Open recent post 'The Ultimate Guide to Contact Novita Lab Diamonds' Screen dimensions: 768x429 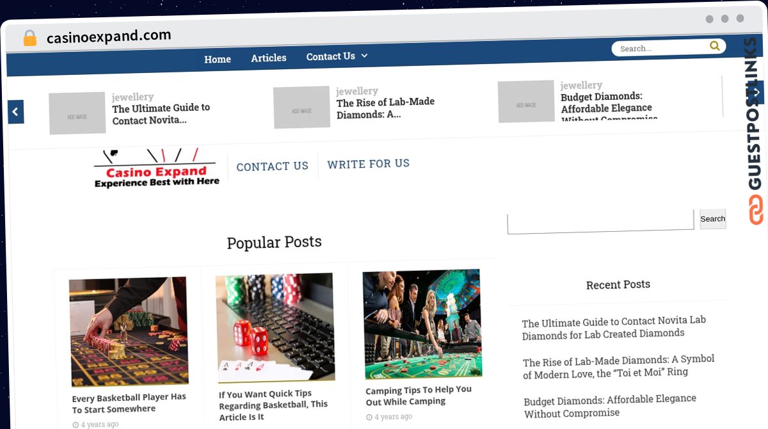click(613, 327)
